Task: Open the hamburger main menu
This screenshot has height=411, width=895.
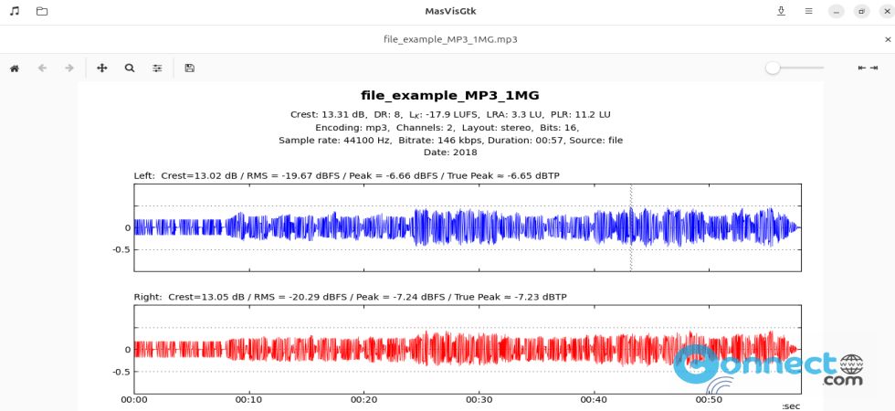Action: coord(809,11)
